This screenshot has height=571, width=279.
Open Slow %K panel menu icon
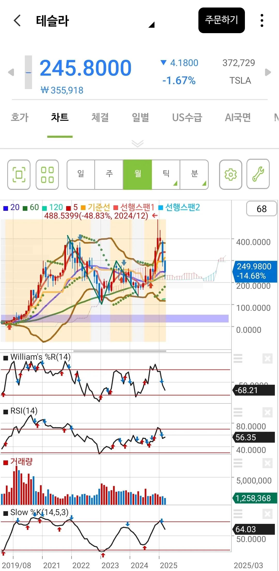pyautogui.click(x=238, y=514)
